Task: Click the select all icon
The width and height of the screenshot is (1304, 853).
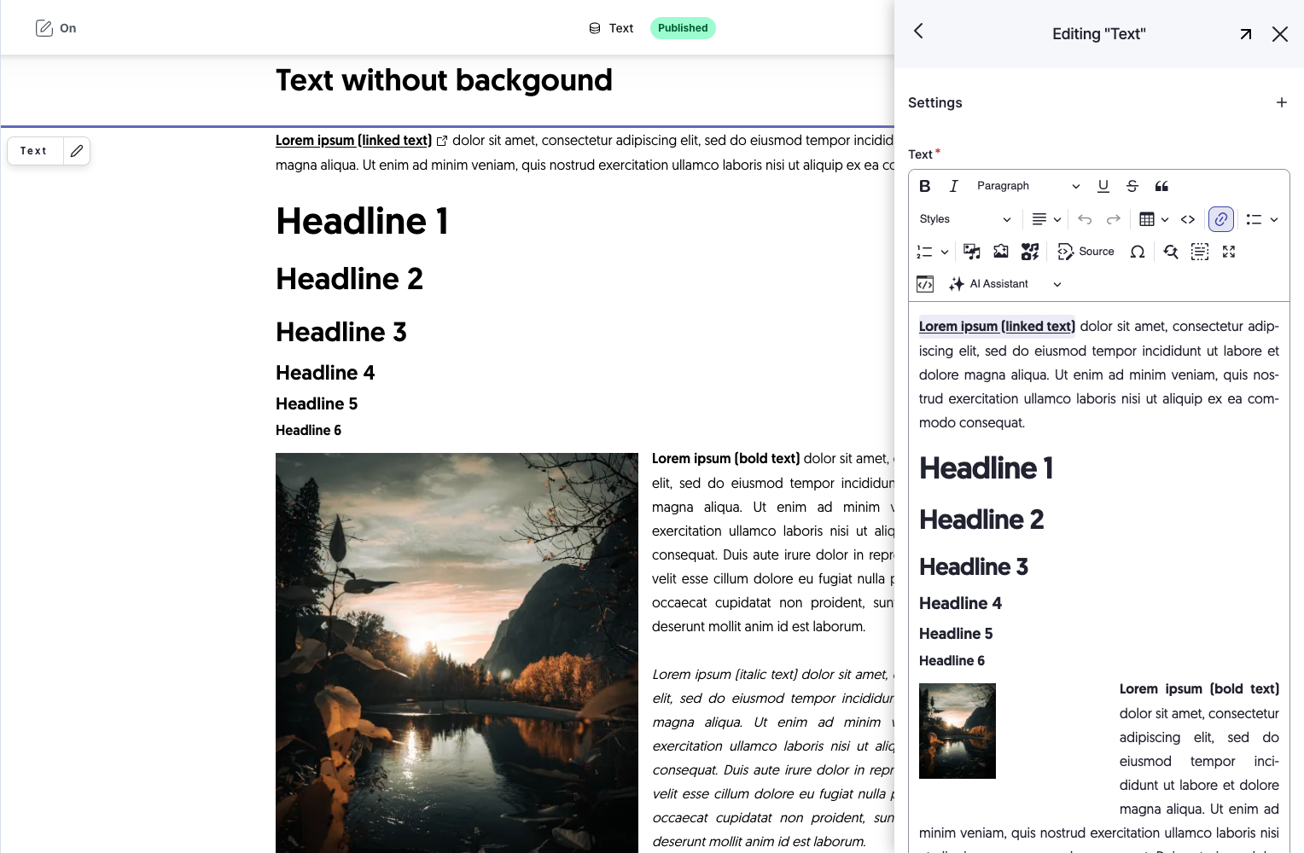Action: pyautogui.click(x=1200, y=252)
